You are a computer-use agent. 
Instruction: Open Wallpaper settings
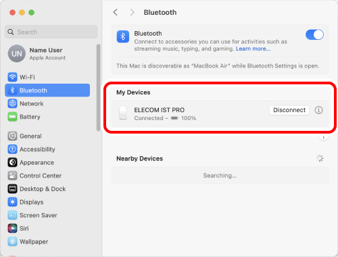click(x=47, y=241)
